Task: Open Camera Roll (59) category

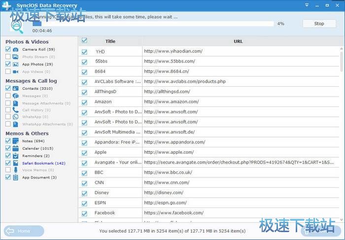Action: pos(38,49)
